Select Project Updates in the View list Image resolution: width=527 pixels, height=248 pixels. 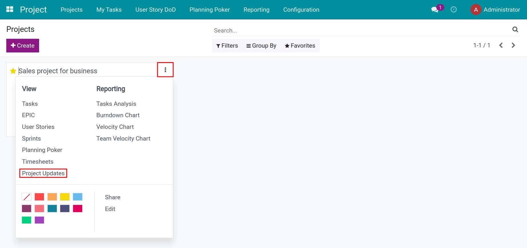click(x=43, y=173)
